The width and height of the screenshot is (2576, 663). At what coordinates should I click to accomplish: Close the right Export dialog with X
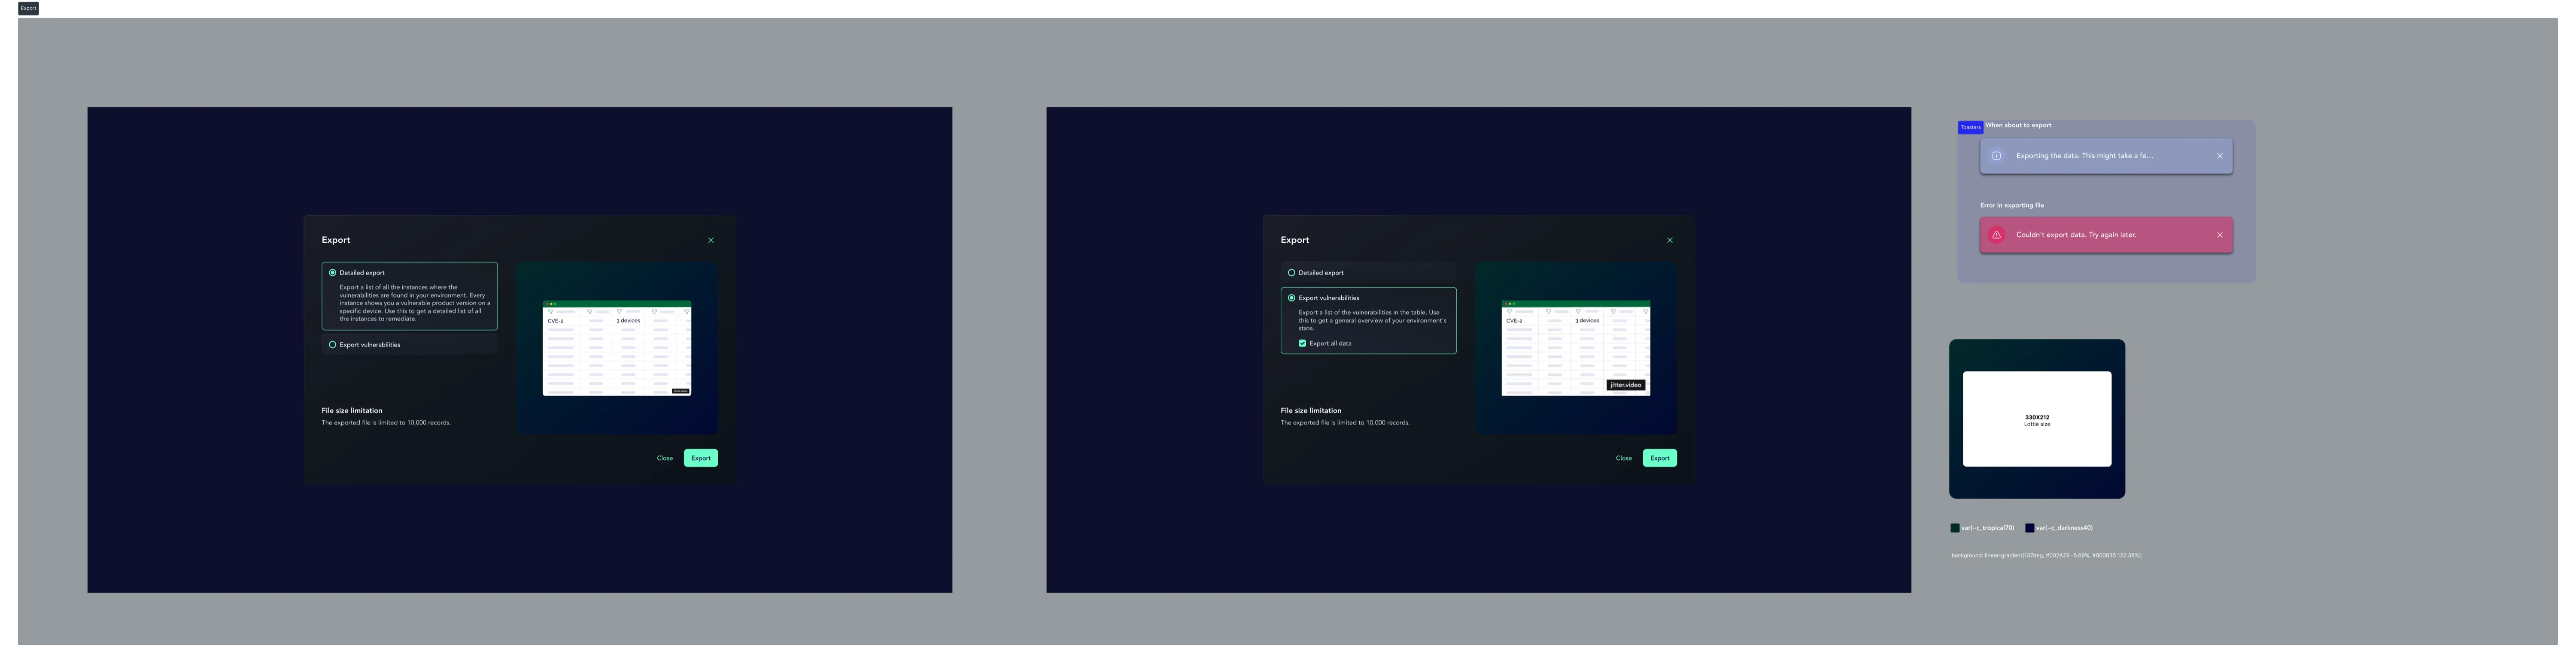click(x=1670, y=241)
